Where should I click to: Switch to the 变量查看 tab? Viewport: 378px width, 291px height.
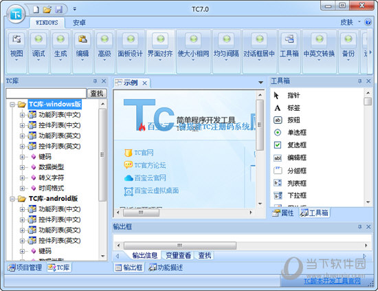coord(178,255)
